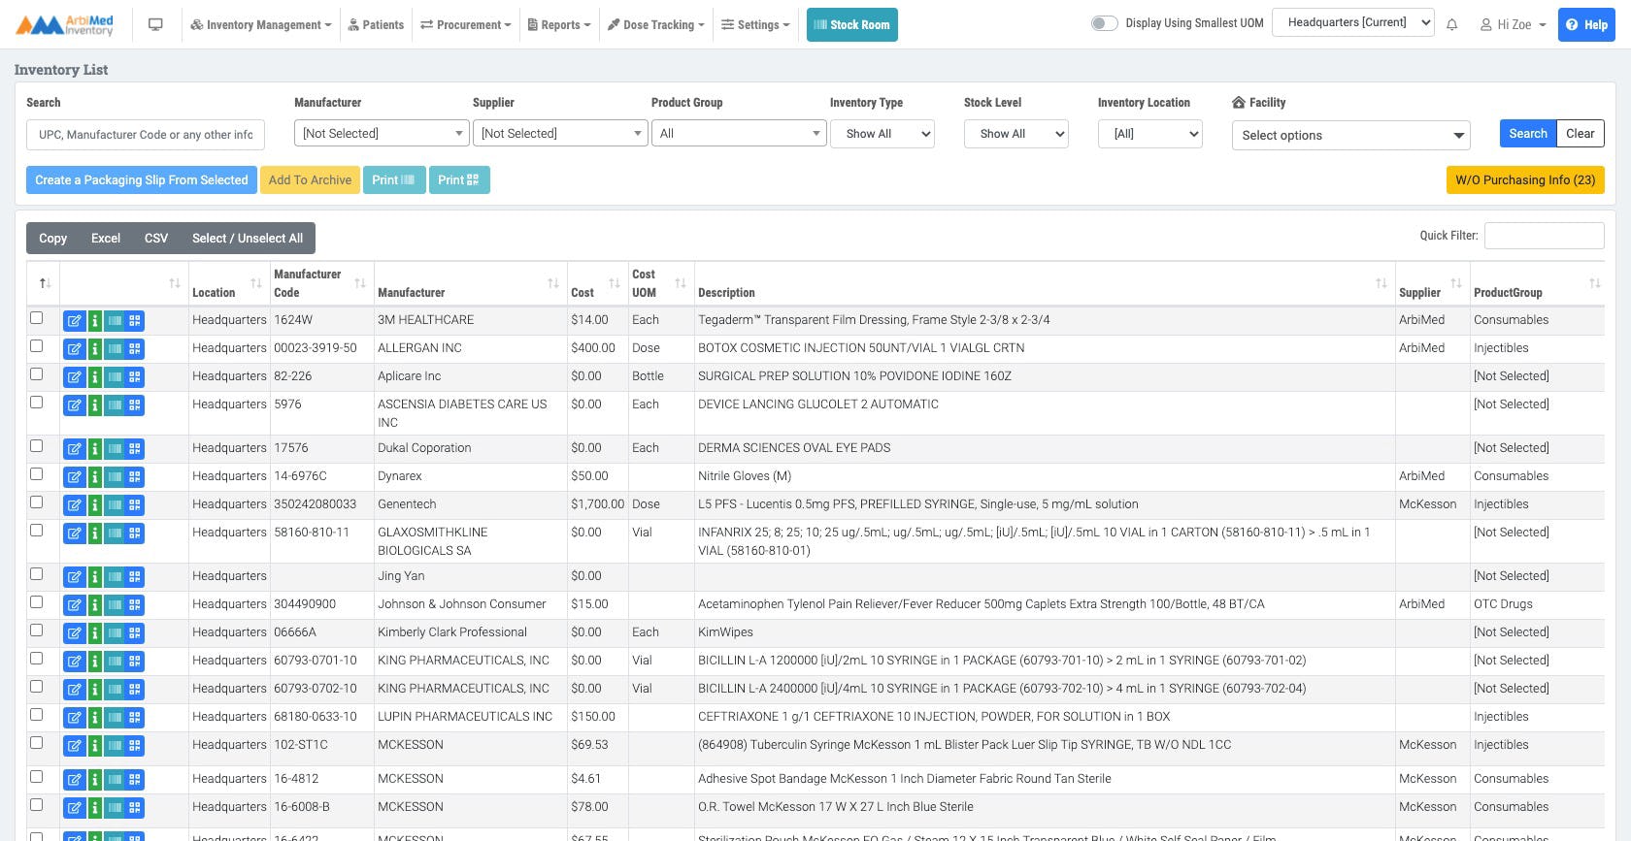This screenshot has height=841, width=1631.
Task: Open the Manufacturer filter dropdown
Action: pos(382,134)
